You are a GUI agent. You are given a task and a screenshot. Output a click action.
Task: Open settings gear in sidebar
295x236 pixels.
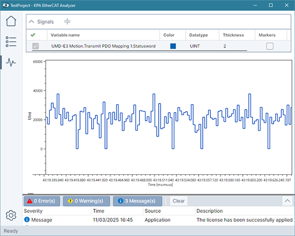point(11,215)
